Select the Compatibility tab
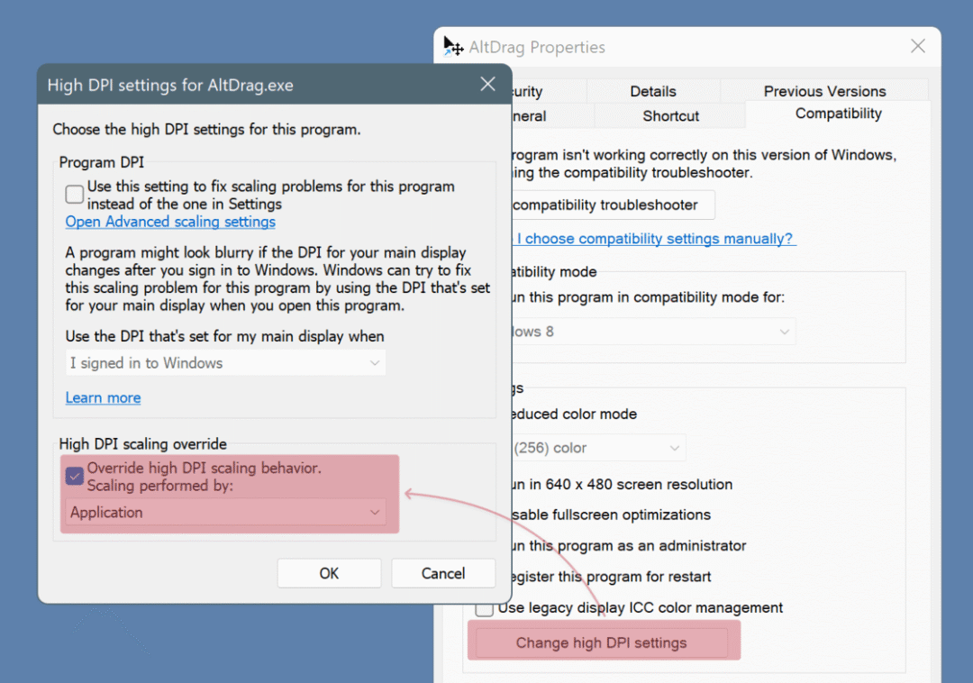Image resolution: width=973 pixels, height=683 pixels. tap(839, 114)
